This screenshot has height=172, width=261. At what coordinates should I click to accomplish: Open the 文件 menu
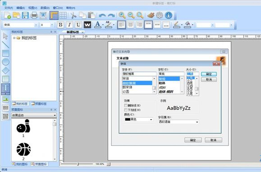coord(9,8)
